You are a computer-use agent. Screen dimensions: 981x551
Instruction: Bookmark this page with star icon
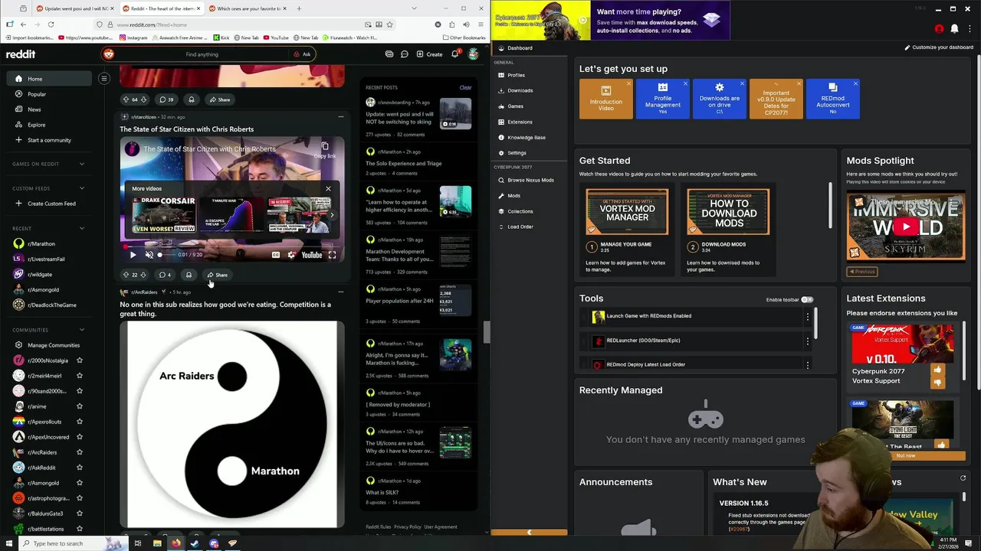point(389,24)
